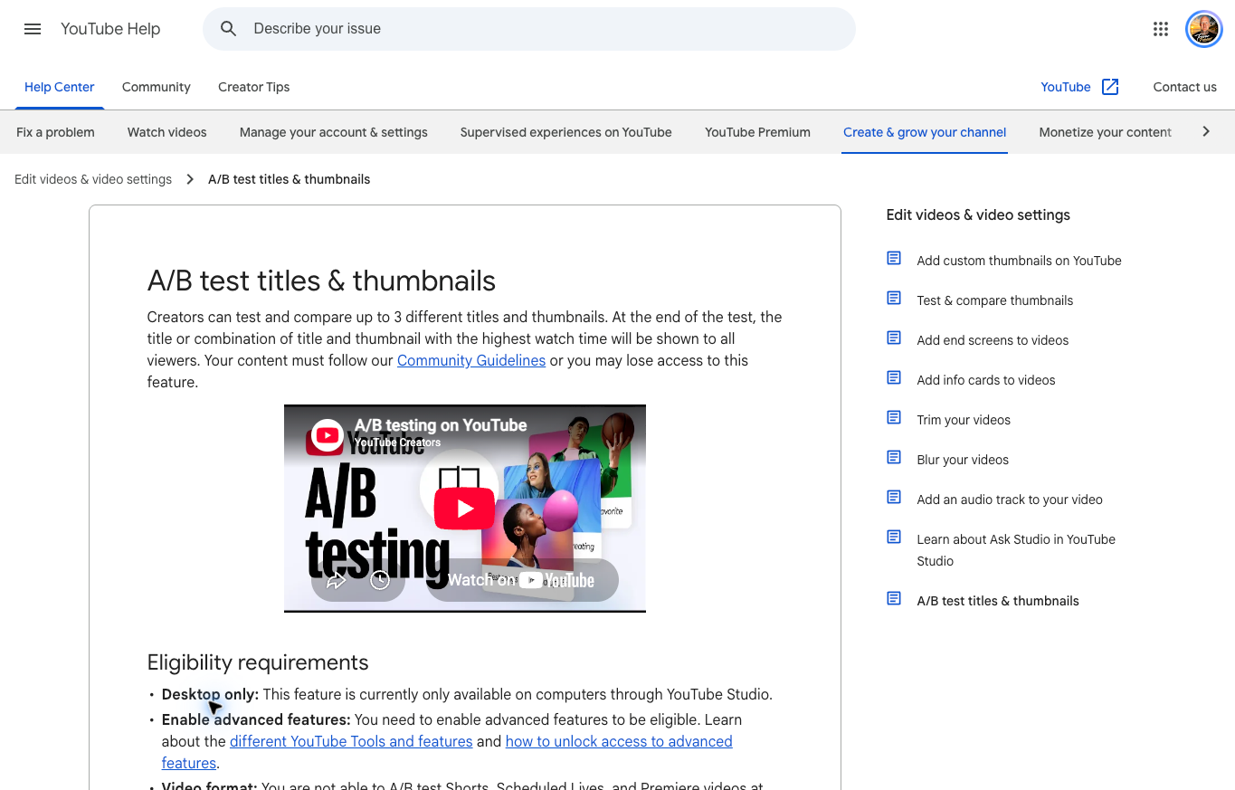
Task: Click article icon beside Add info cards
Action: (x=894, y=378)
